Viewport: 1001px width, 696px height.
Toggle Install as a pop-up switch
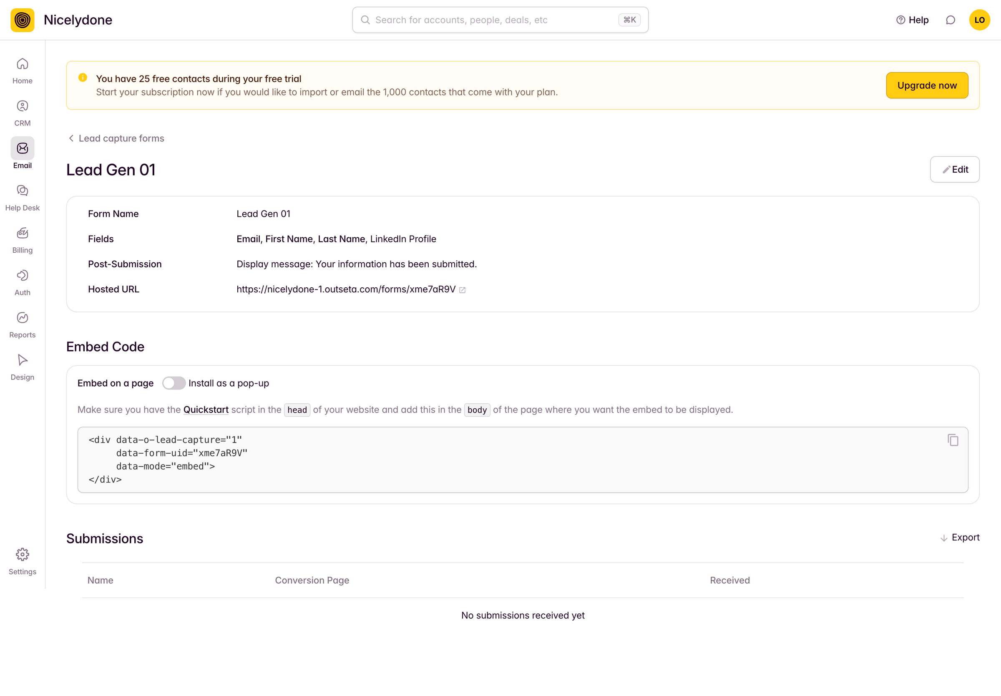pos(174,383)
